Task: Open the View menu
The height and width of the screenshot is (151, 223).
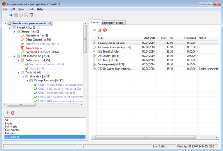Action: point(21,9)
